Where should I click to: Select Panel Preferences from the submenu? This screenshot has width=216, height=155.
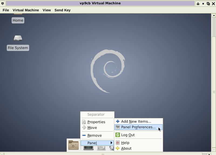(138, 127)
